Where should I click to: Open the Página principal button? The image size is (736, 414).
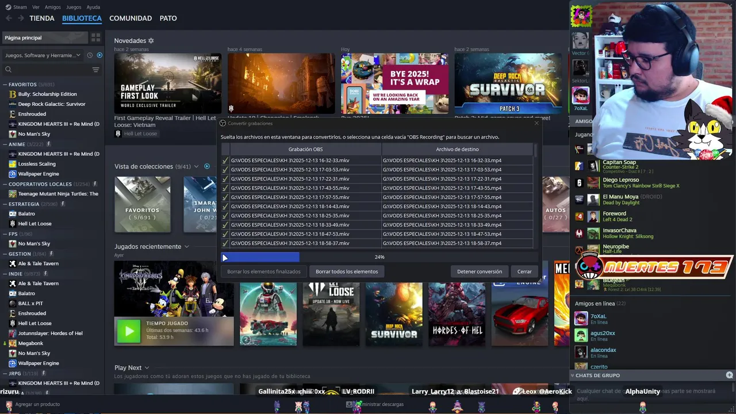click(x=45, y=37)
